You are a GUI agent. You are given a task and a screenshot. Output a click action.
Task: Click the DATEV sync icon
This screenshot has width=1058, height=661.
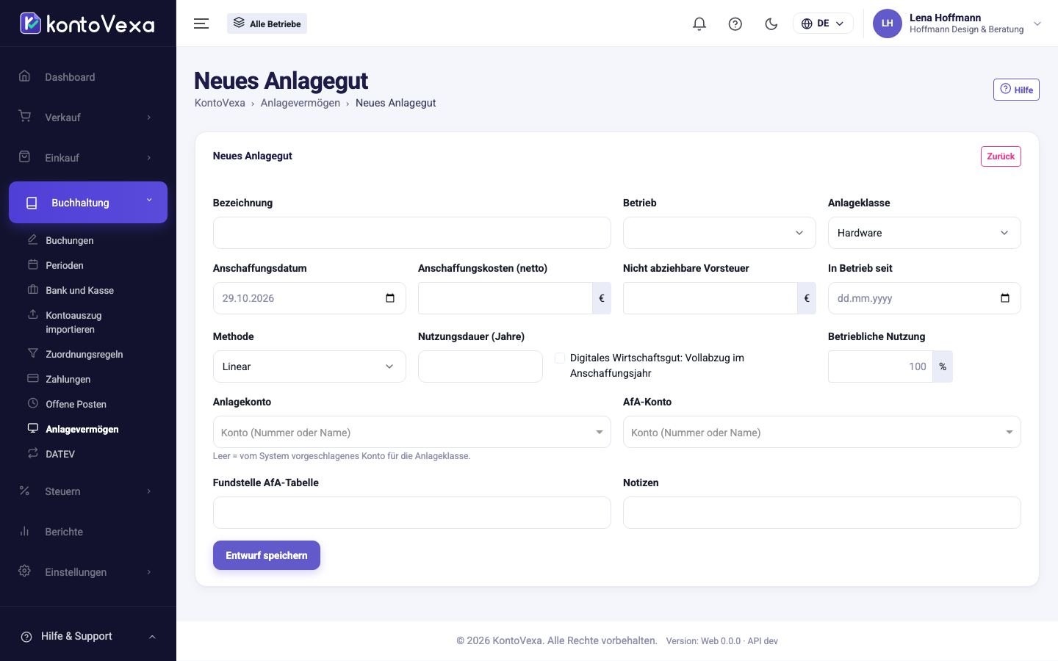pyautogui.click(x=32, y=453)
